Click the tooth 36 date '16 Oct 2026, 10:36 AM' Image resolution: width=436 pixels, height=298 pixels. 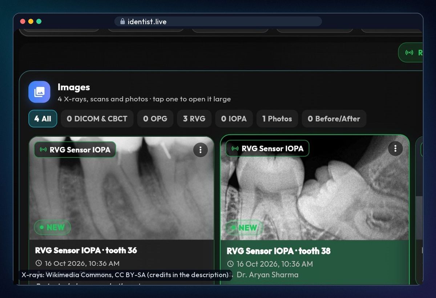coord(82,263)
